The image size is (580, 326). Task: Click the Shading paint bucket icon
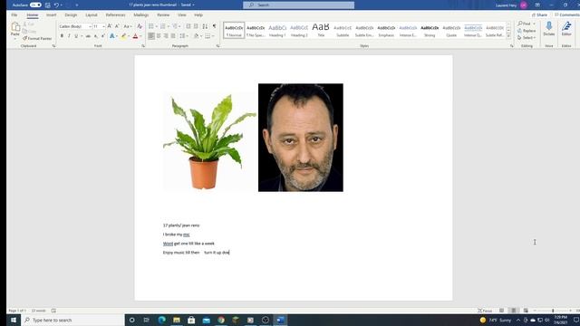(x=196, y=36)
